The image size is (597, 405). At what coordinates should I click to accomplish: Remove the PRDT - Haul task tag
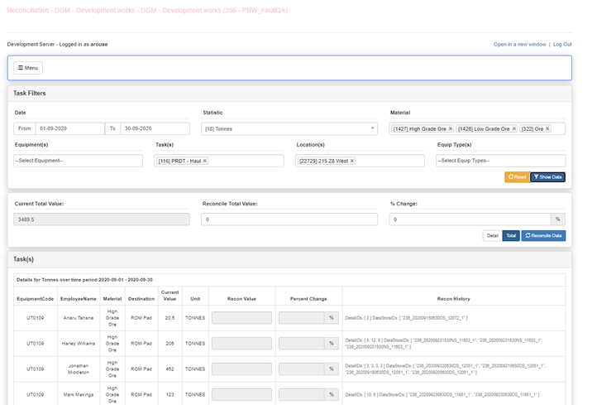(x=204, y=161)
